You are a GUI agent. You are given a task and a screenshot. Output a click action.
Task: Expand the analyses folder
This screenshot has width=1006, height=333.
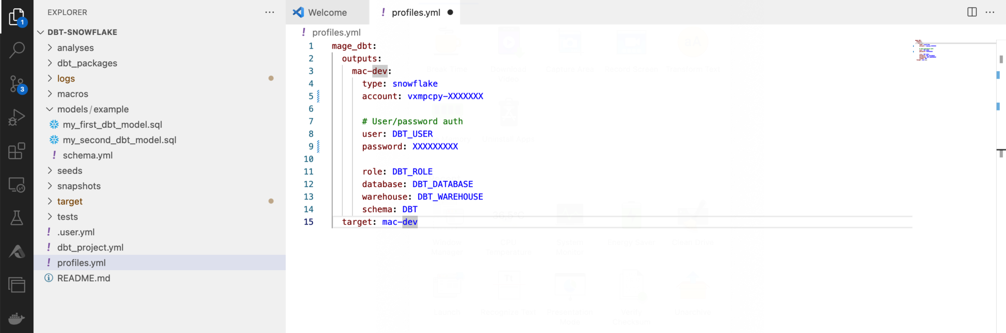click(50, 48)
